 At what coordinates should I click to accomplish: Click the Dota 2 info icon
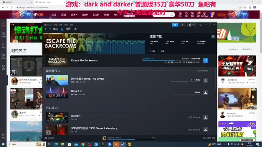pos(81,91)
